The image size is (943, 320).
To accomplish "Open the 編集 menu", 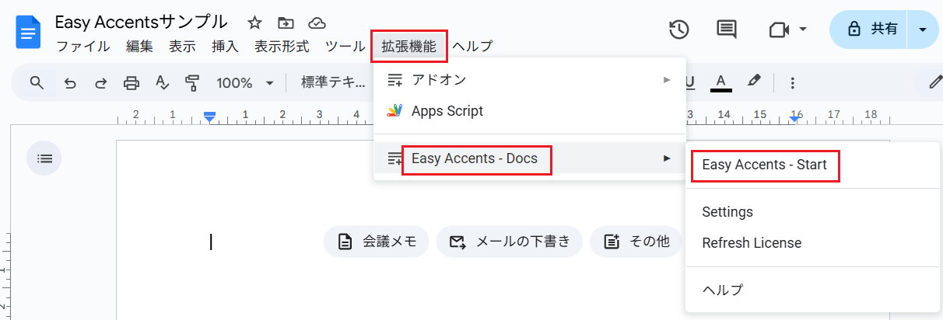I will click(x=140, y=47).
